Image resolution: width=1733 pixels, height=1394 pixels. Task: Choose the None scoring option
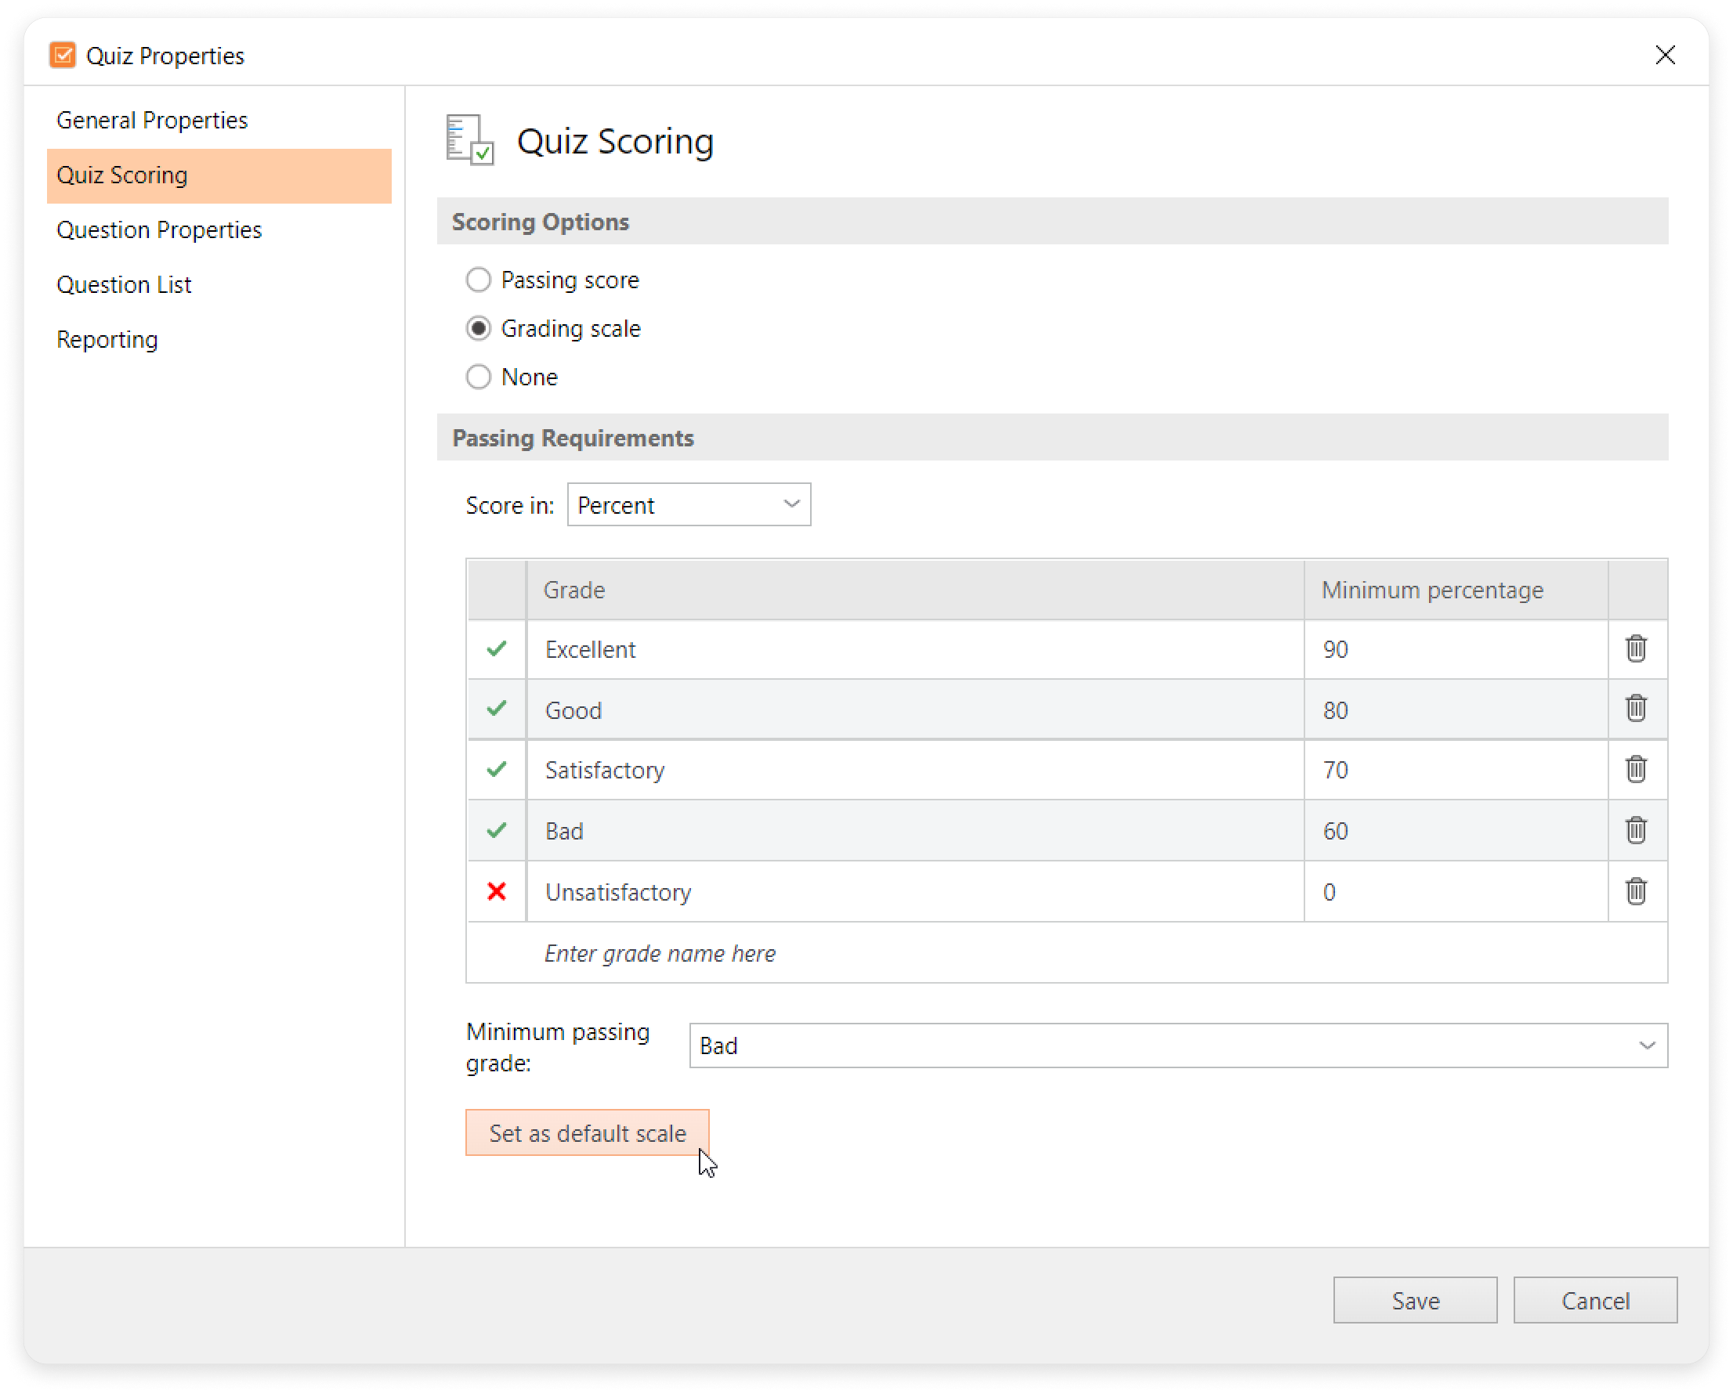[478, 377]
